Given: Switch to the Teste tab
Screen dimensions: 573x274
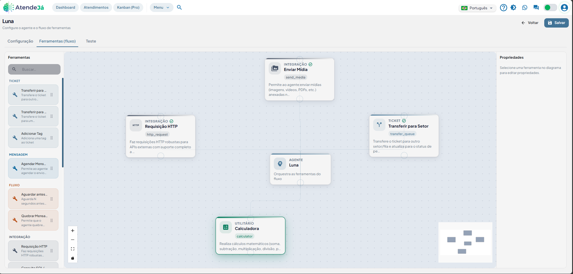Looking at the screenshot, I should (91, 41).
